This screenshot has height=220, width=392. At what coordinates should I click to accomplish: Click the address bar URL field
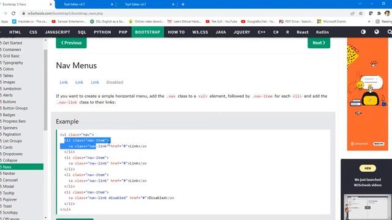tap(185, 13)
